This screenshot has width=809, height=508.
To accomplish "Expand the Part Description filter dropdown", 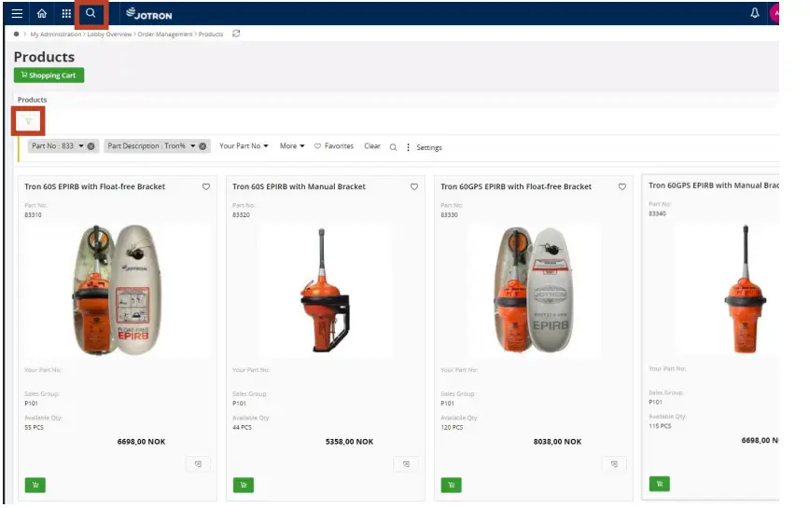I will [192, 146].
